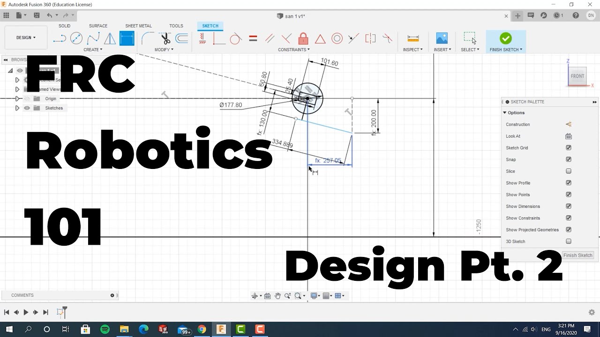This screenshot has height=337, width=600.
Task: Switch to the SURFACE tab
Action: click(x=98, y=26)
